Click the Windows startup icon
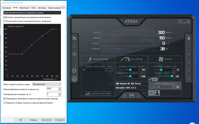 click(x=180, y=22)
